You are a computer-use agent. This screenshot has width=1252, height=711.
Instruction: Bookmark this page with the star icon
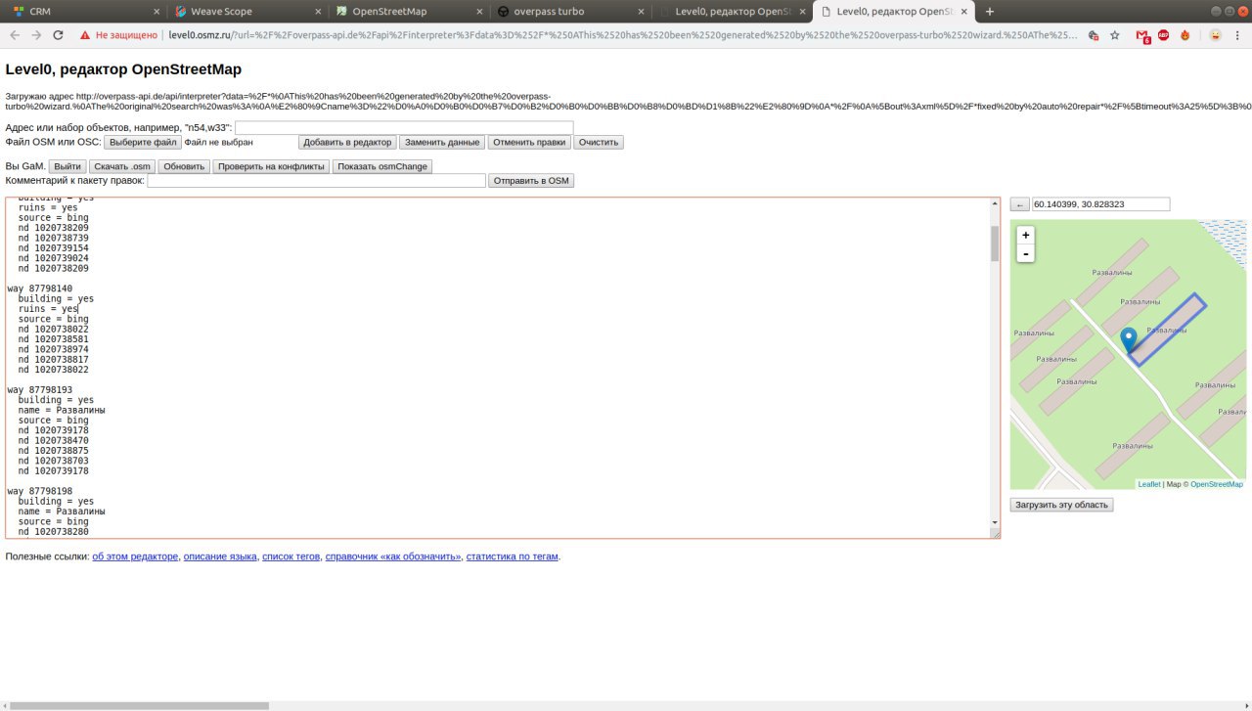(1114, 35)
